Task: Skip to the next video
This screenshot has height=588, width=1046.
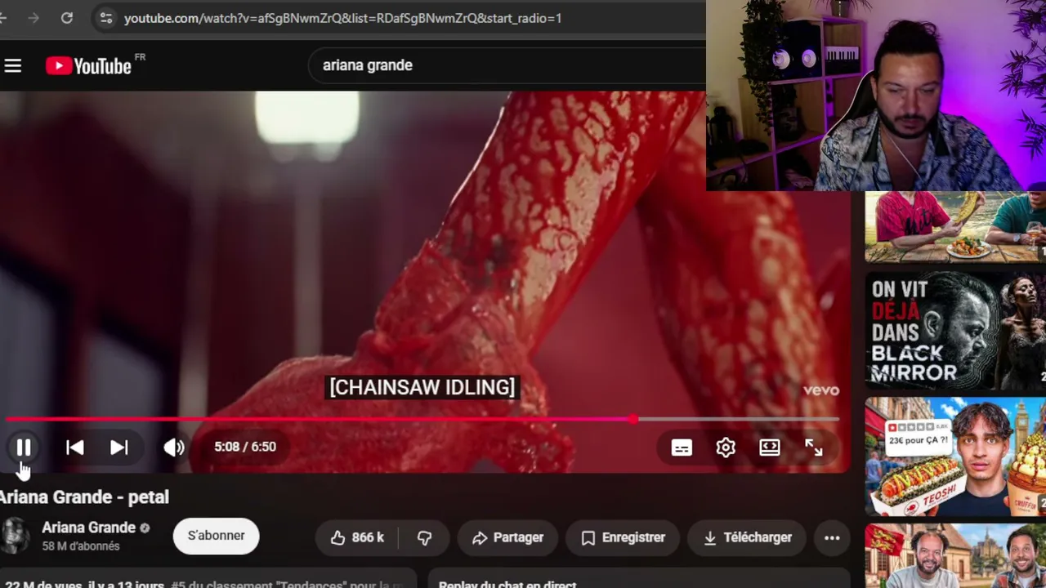Action: (x=119, y=447)
